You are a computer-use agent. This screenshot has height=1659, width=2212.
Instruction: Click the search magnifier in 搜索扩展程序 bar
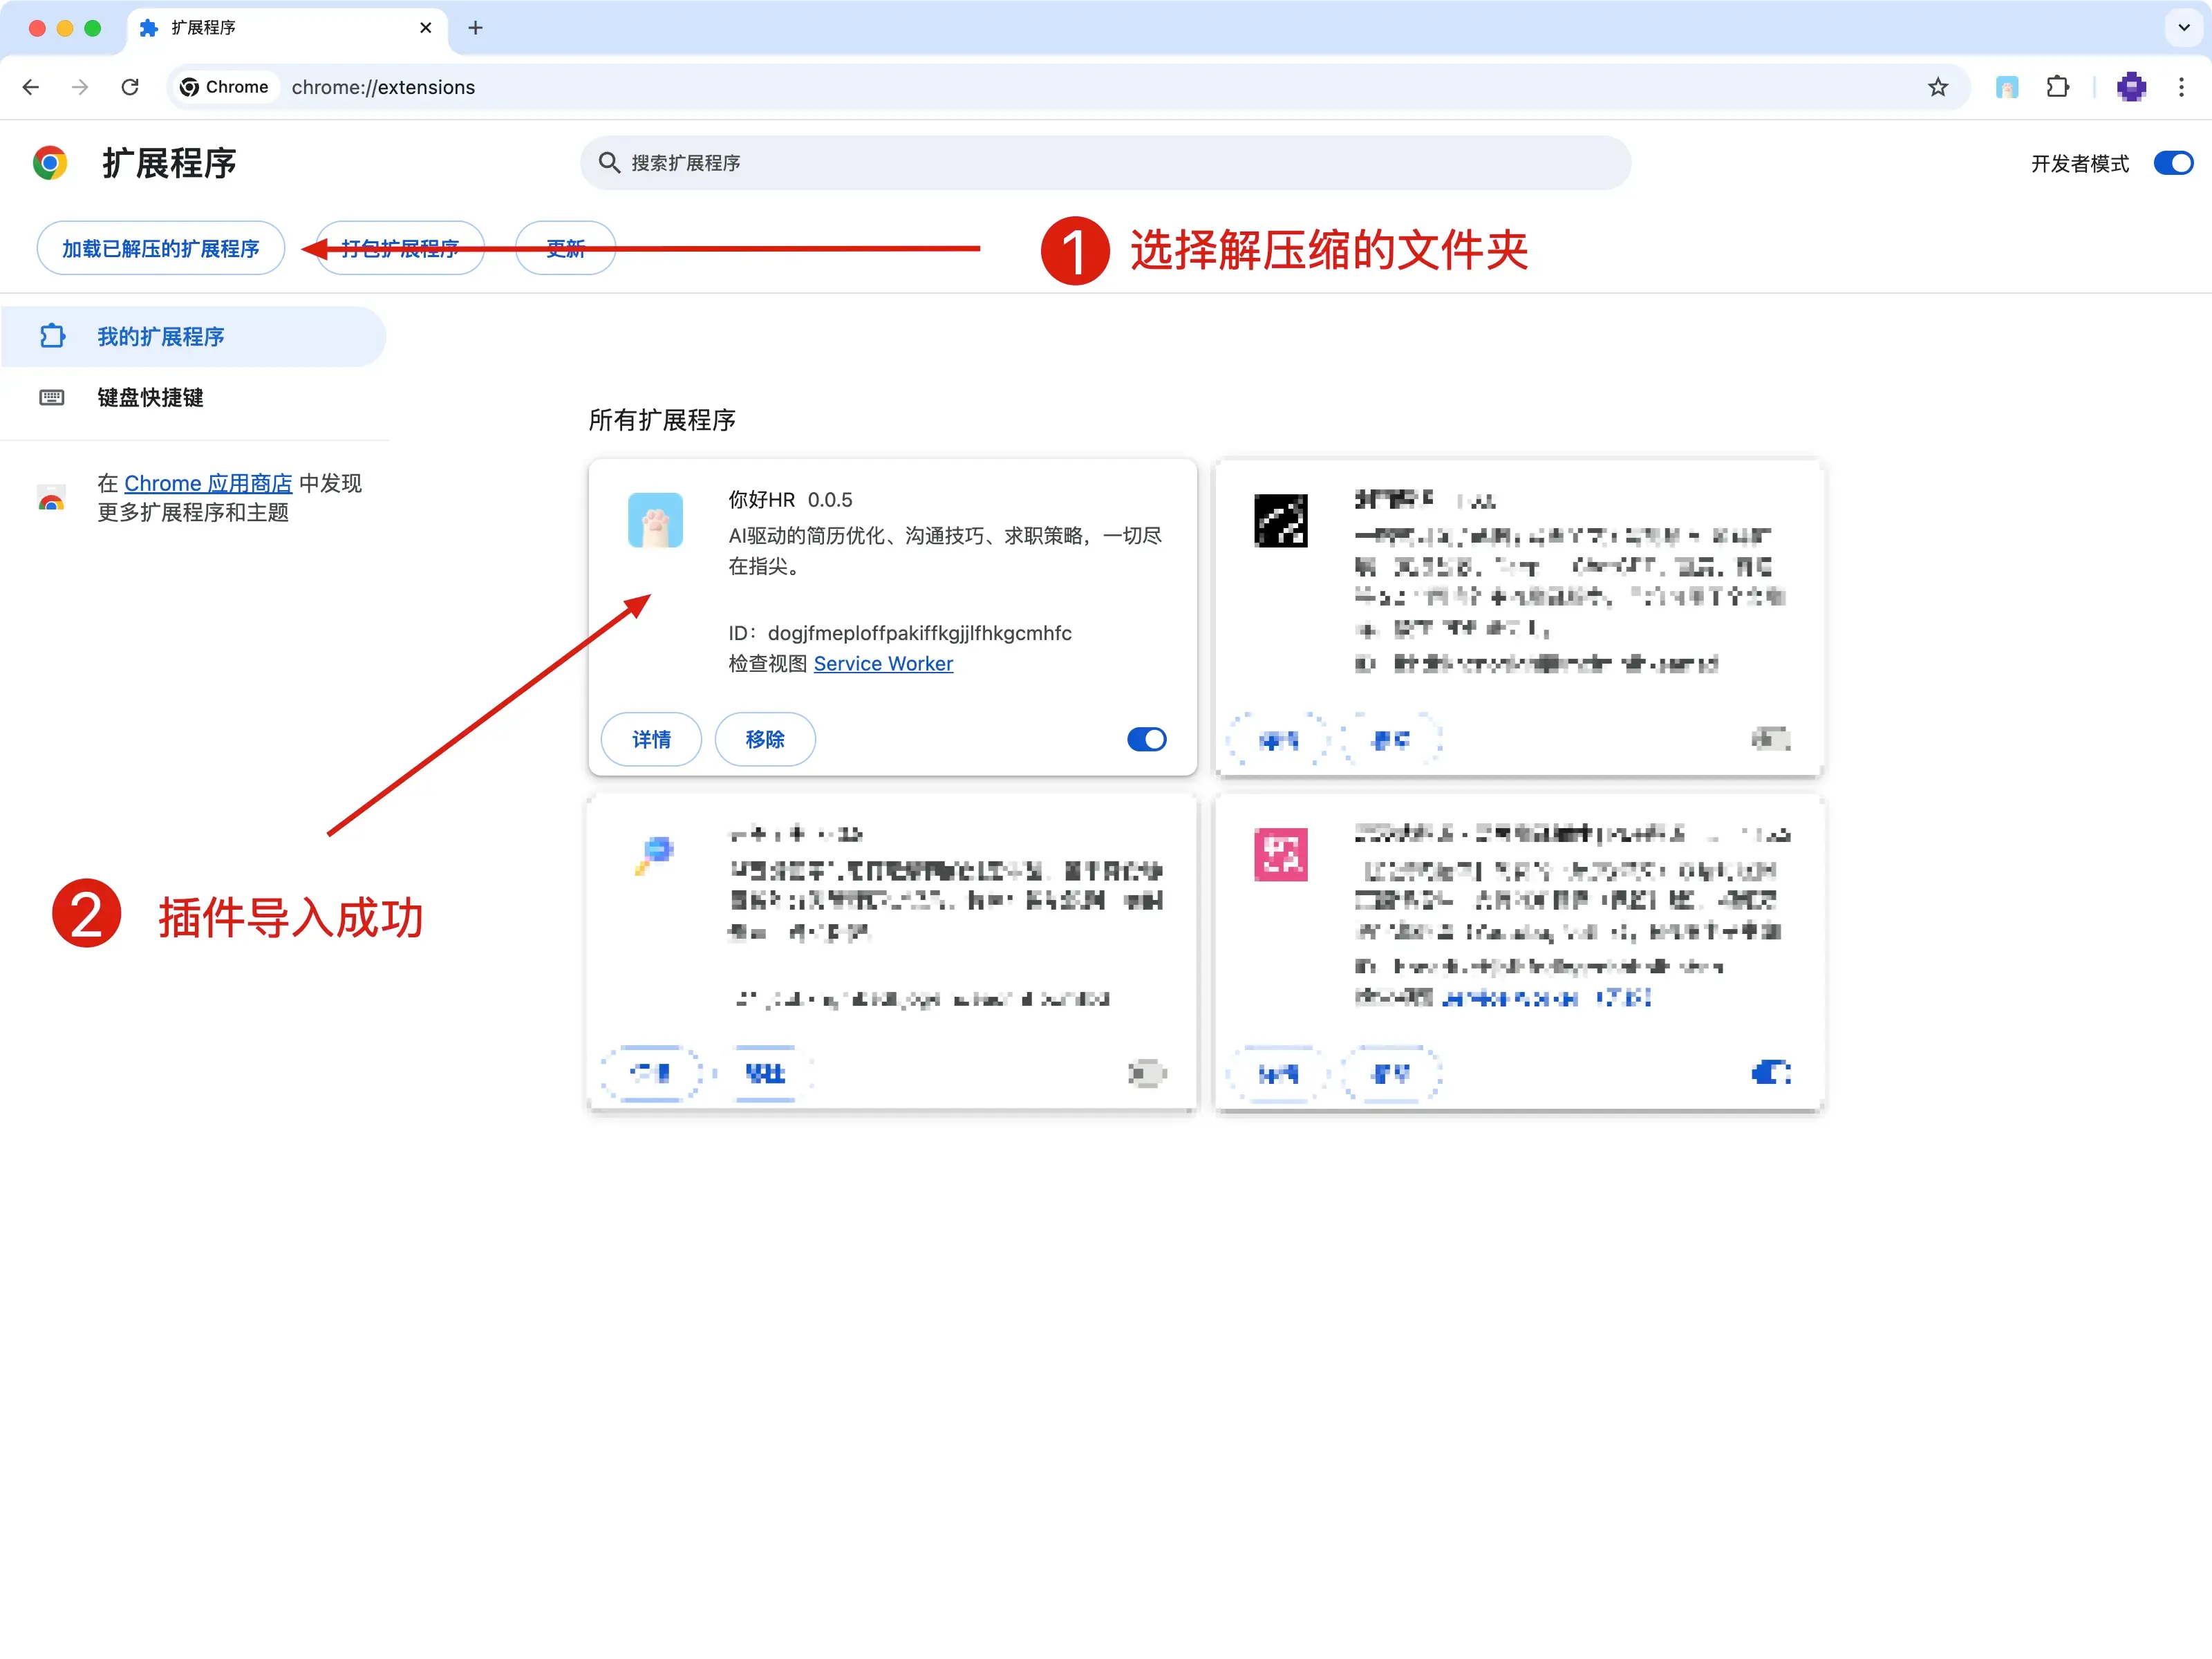pyautogui.click(x=611, y=162)
